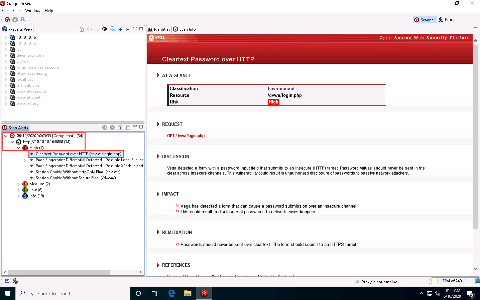Viewport: 480px width, 300px height.
Task: Click the network tree icon in main toolbar
Action: point(23,20)
